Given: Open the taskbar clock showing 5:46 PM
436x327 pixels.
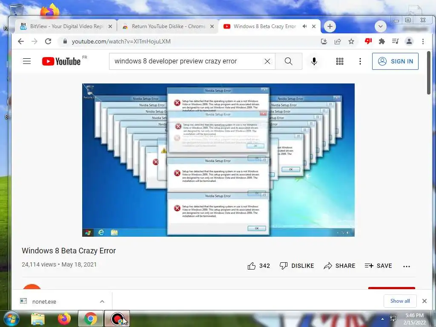Looking at the screenshot, I should [415, 318].
